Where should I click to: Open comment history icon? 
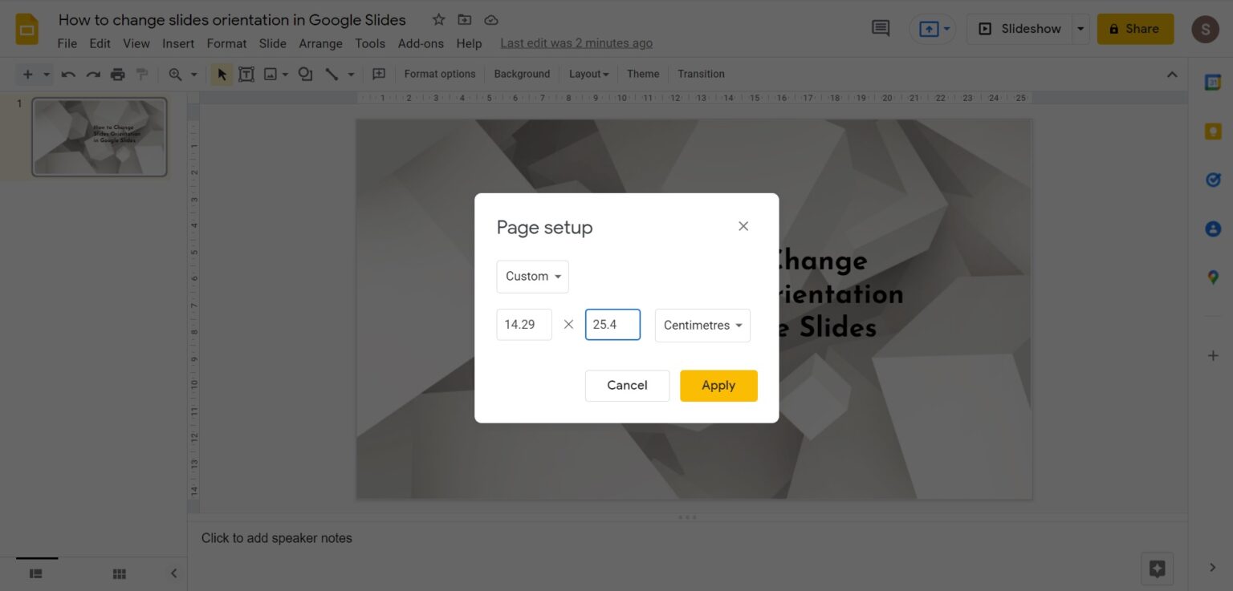click(881, 28)
